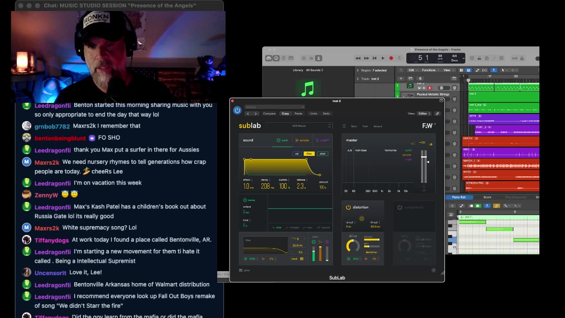The image size is (565, 318).
Task: Click the Copy button in plugin header
Action: pos(285,114)
